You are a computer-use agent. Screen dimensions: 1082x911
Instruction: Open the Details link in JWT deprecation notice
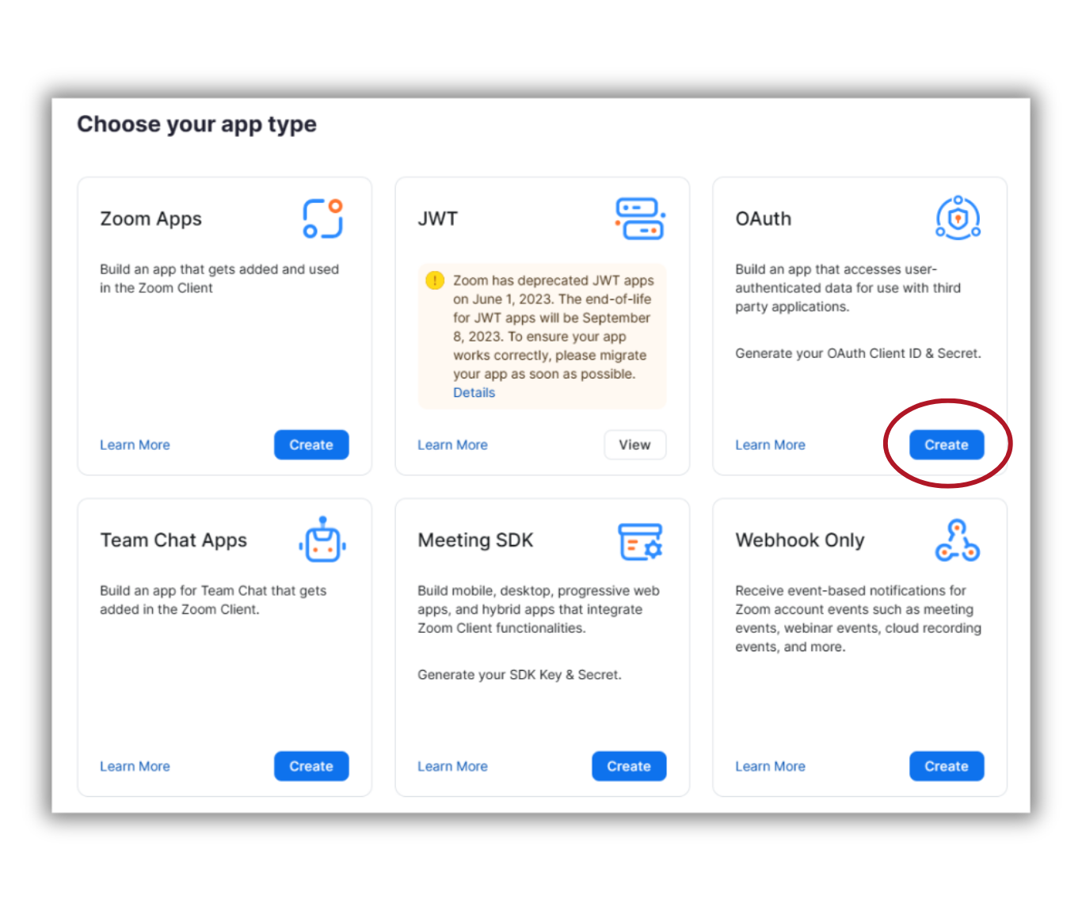(x=474, y=393)
